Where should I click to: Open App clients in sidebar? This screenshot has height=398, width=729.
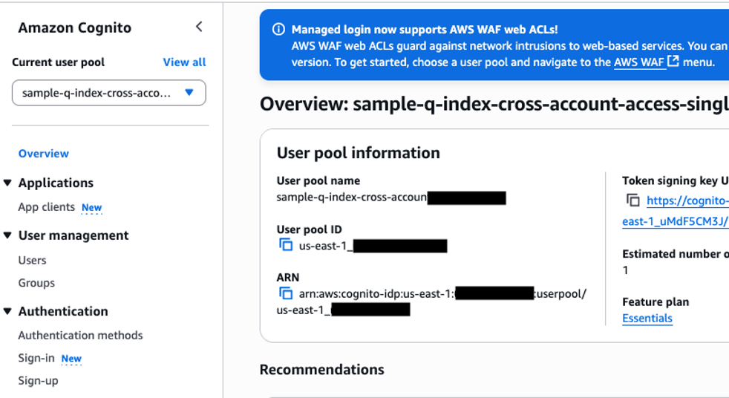(47, 207)
